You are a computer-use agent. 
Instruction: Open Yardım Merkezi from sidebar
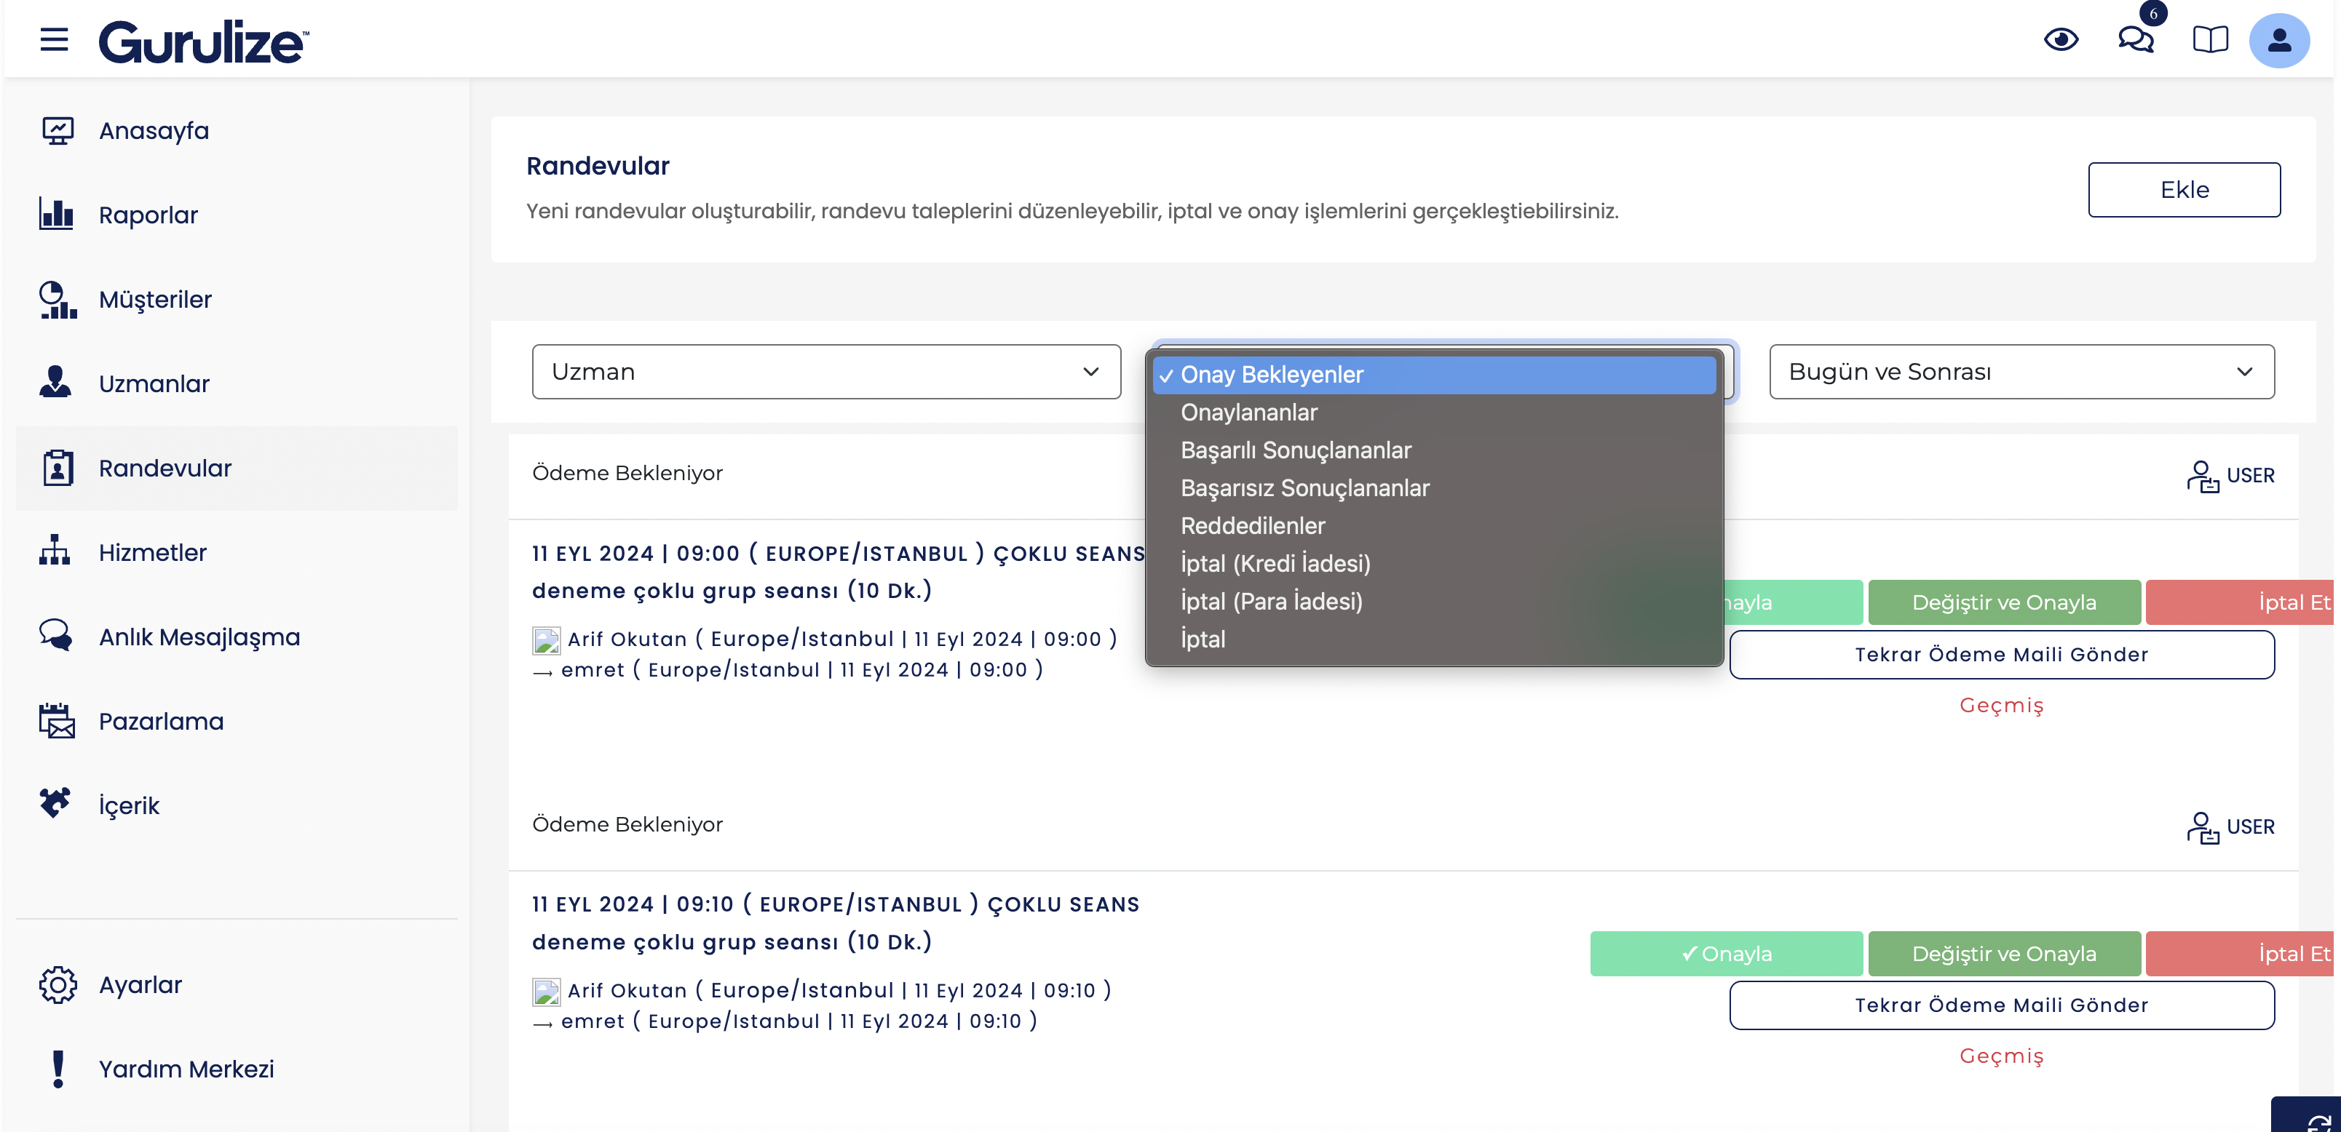(186, 1069)
